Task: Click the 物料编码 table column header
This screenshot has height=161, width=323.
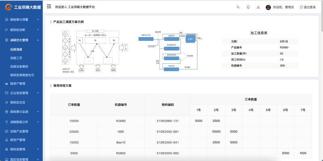Action: (168, 105)
